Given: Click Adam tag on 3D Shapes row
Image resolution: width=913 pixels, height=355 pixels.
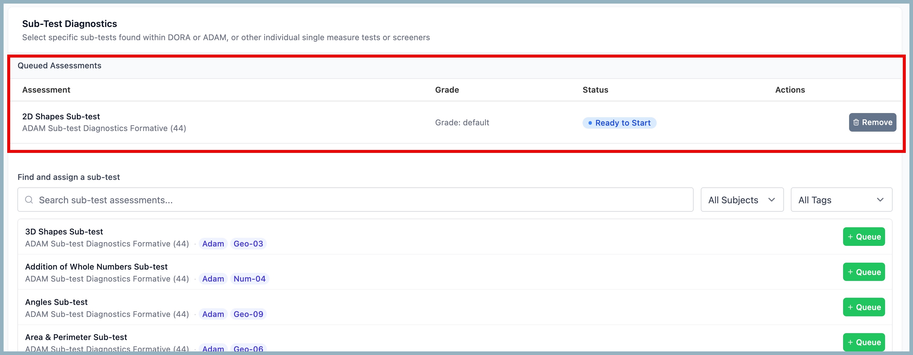Looking at the screenshot, I should 213,244.
